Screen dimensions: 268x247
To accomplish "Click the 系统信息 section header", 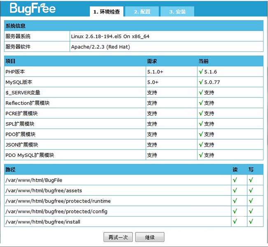I will (x=15, y=26).
